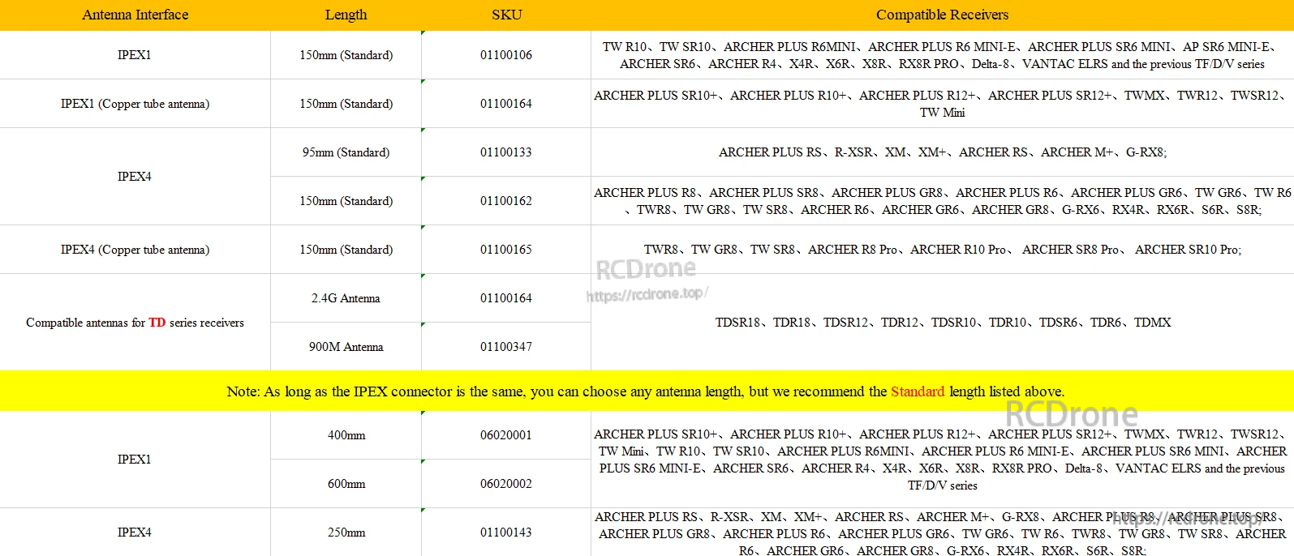This screenshot has width=1294, height=556.
Task: Click "Compatible antennas for TD series receivers" cell
Action: [135, 323]
